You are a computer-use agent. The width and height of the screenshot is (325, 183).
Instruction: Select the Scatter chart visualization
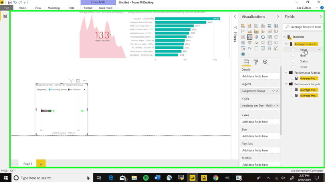pyautogui.click(x=250, y=37)
